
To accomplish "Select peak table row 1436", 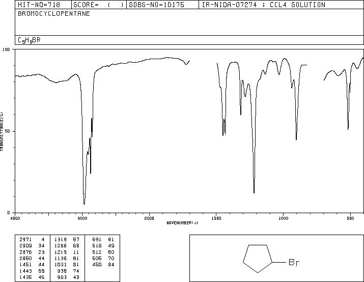I will tap(32, 277).
